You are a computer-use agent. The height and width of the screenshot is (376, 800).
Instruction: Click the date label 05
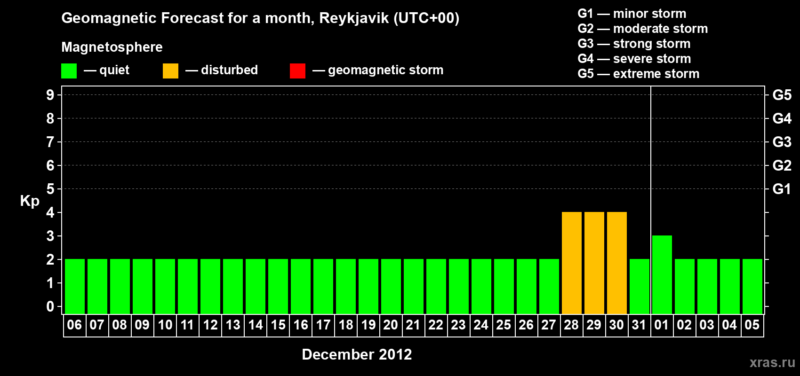(752, 325)
